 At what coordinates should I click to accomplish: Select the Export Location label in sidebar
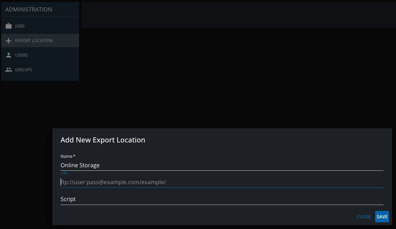(x=34, y=41)
